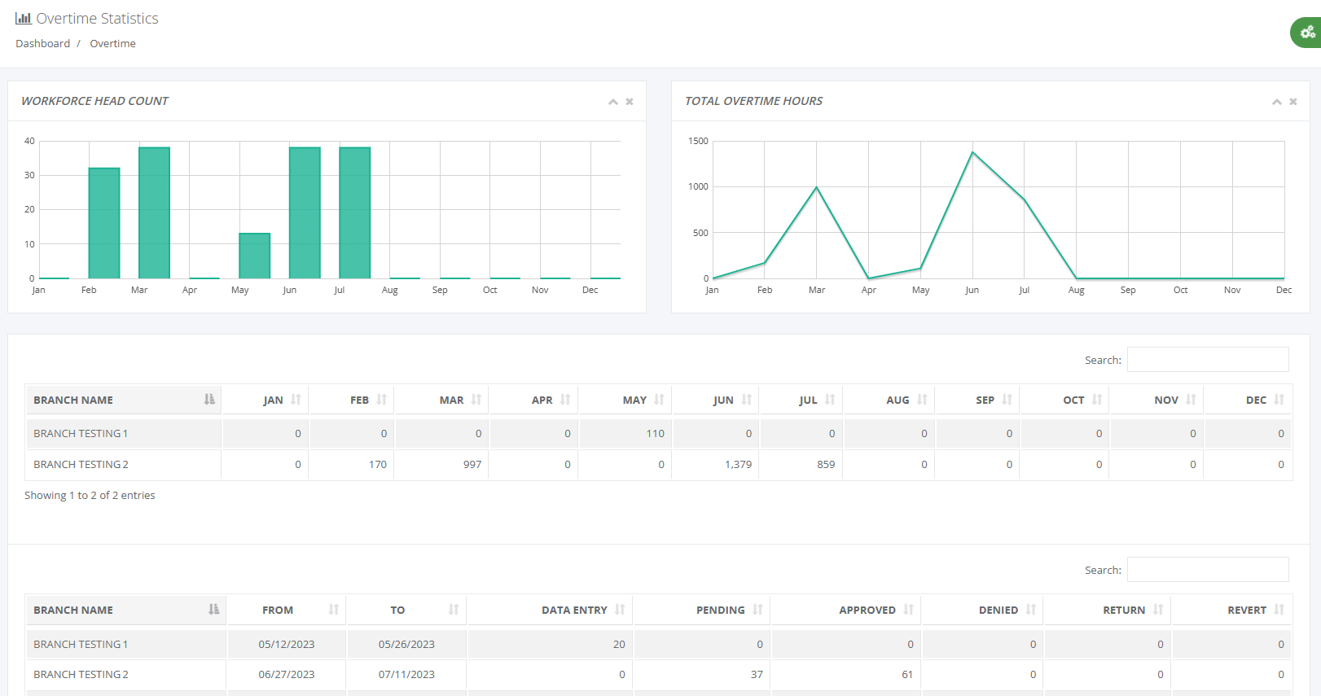
Task: Sort by SEP column
Action: [x=977, y=400]
